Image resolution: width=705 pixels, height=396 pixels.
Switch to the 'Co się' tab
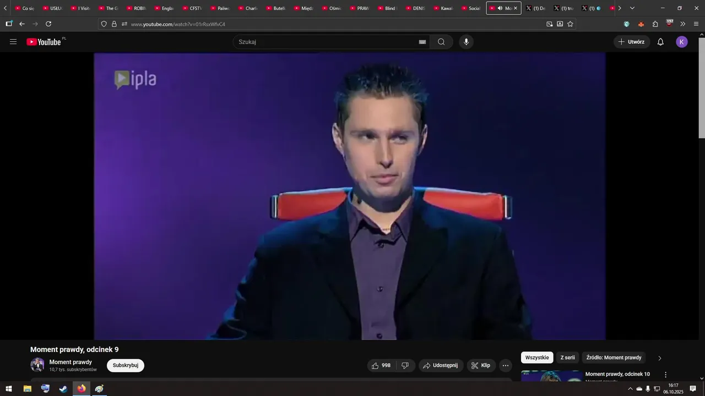(24, 8)
